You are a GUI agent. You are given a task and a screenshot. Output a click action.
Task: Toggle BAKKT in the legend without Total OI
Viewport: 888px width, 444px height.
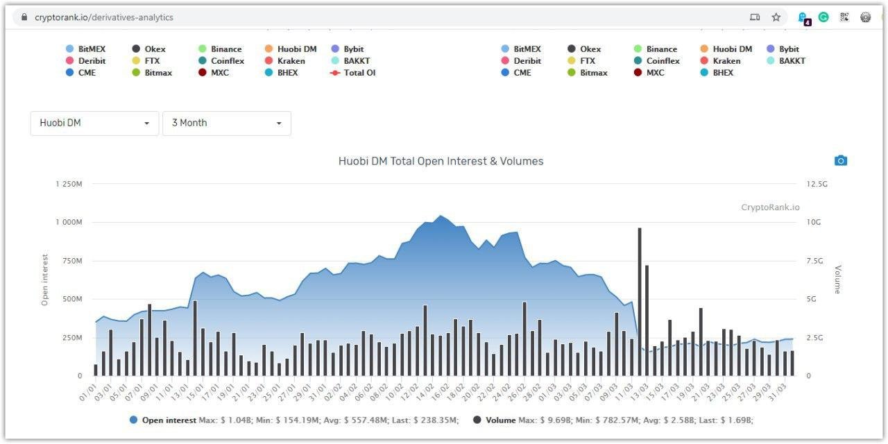[x=787, y=61]
